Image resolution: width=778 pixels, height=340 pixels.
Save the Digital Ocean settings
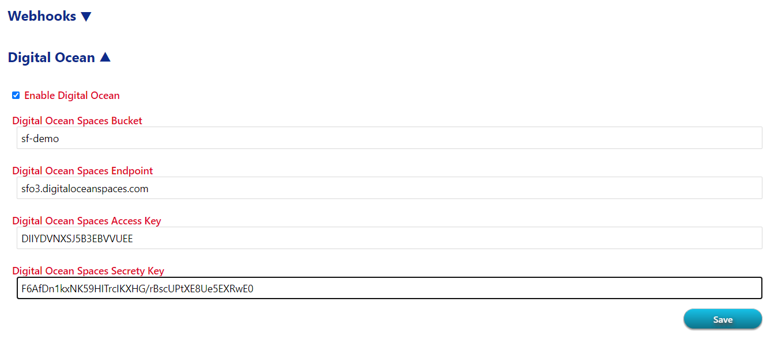723,319
